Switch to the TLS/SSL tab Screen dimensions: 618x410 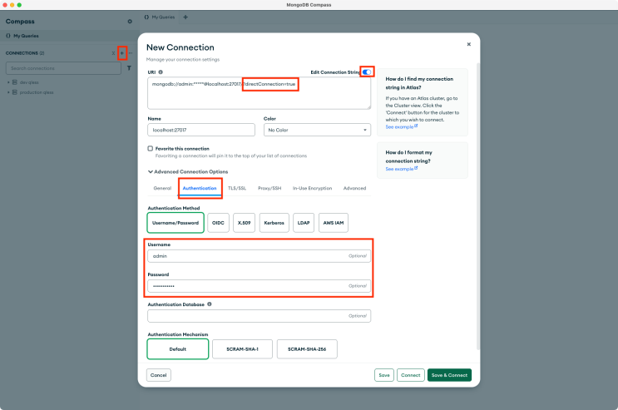[x=237, y=188]
